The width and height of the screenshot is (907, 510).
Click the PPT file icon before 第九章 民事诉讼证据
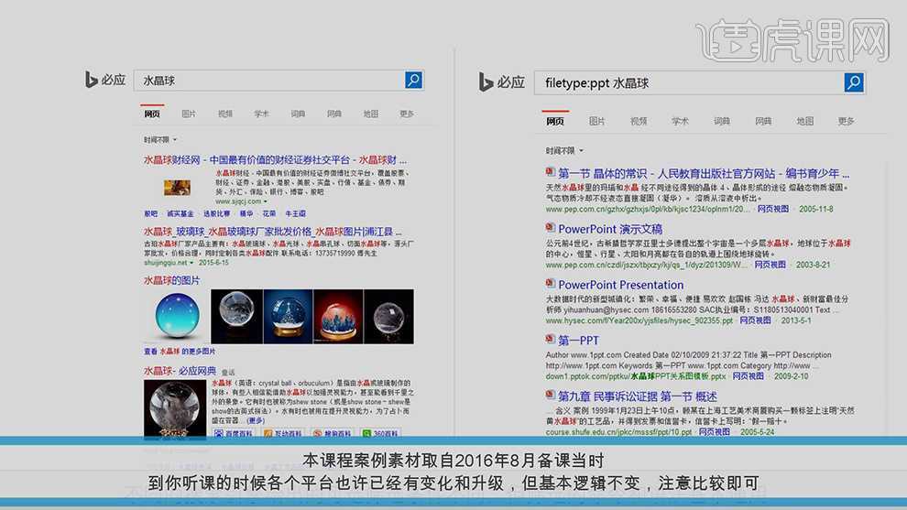tap(550, 395)
